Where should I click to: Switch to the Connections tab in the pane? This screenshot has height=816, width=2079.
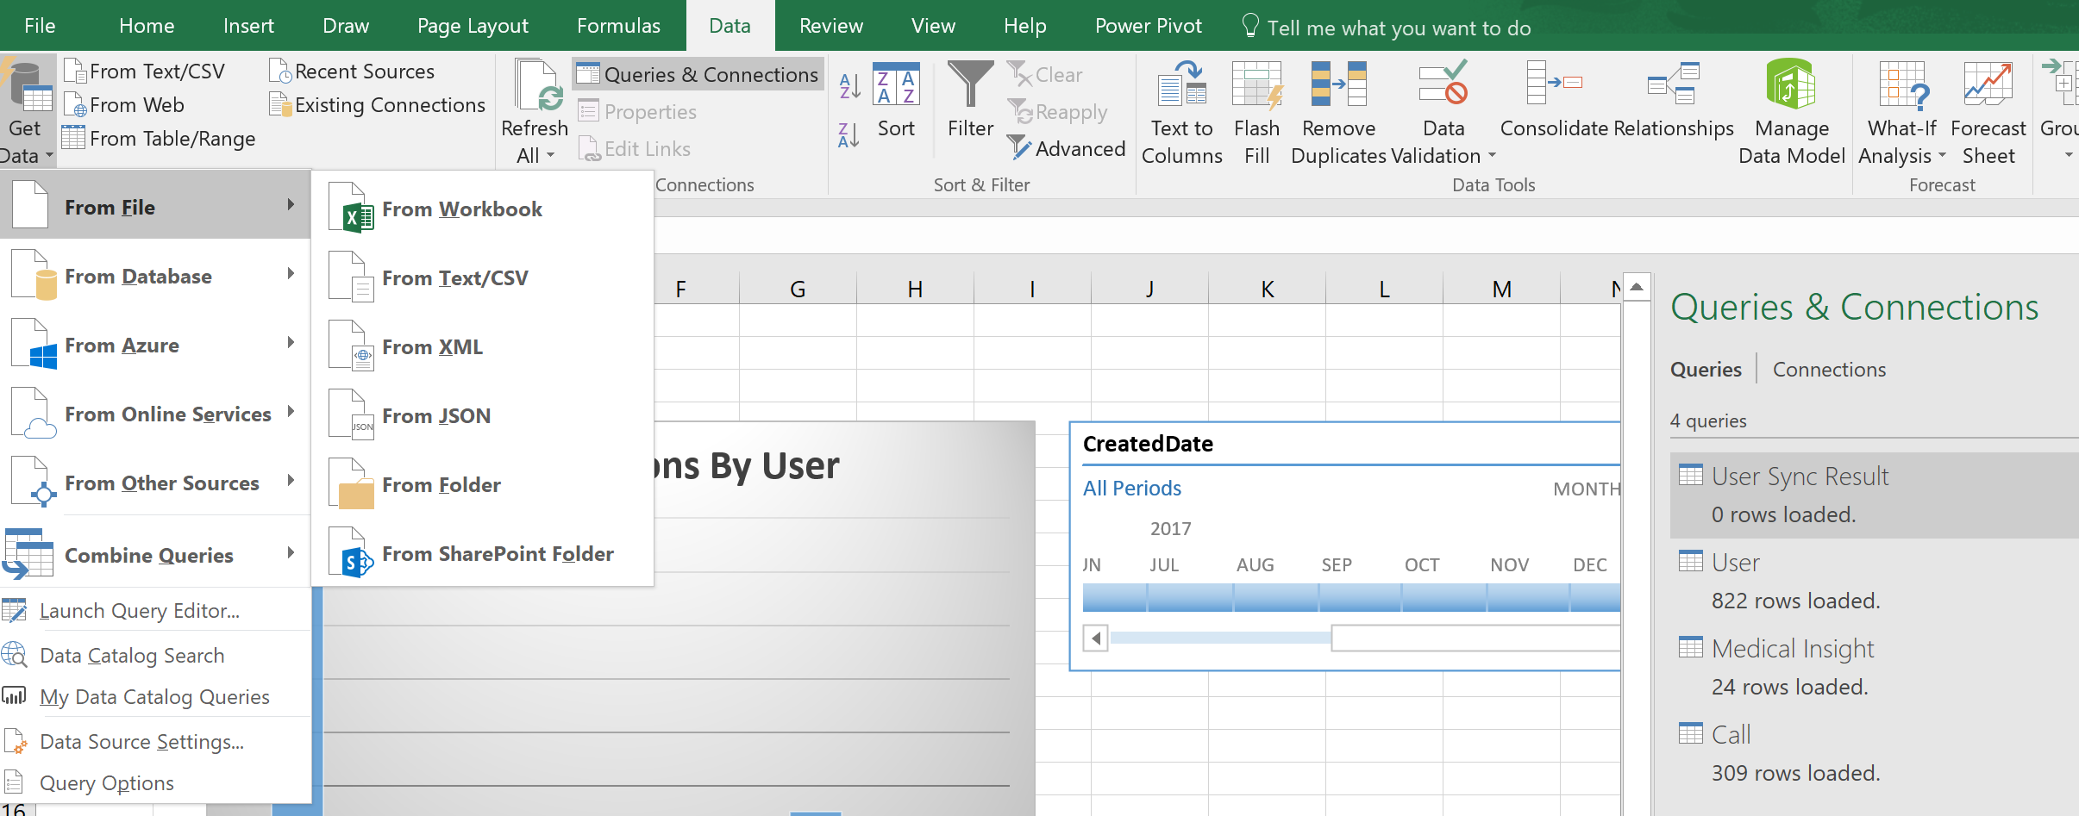click(x=1829, y=370)
